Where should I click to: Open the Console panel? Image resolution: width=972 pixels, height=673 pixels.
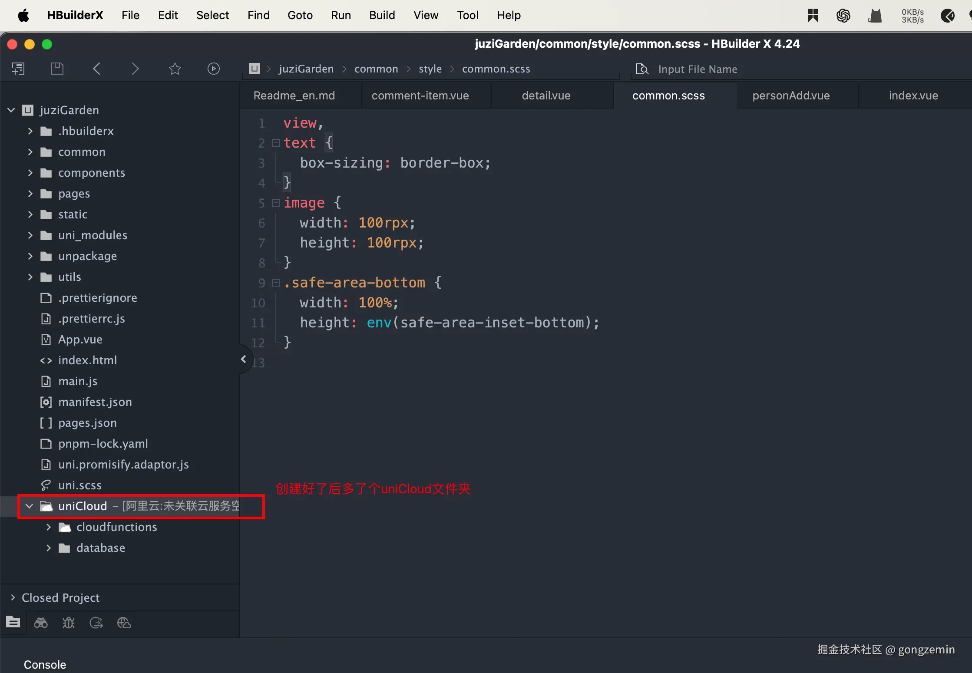coord(45,664)
